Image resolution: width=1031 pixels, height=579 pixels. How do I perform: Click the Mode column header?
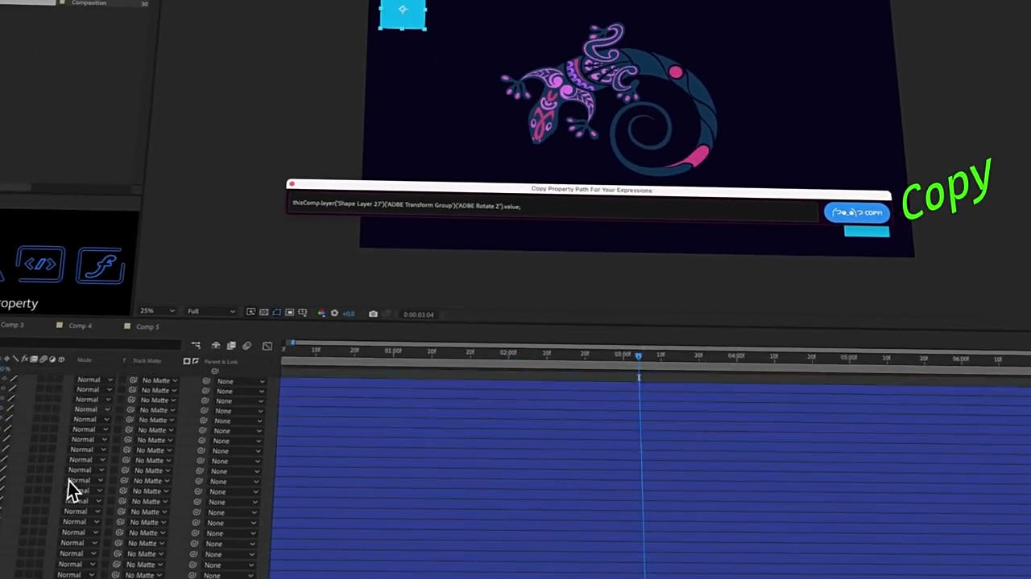tap(85, 360)
